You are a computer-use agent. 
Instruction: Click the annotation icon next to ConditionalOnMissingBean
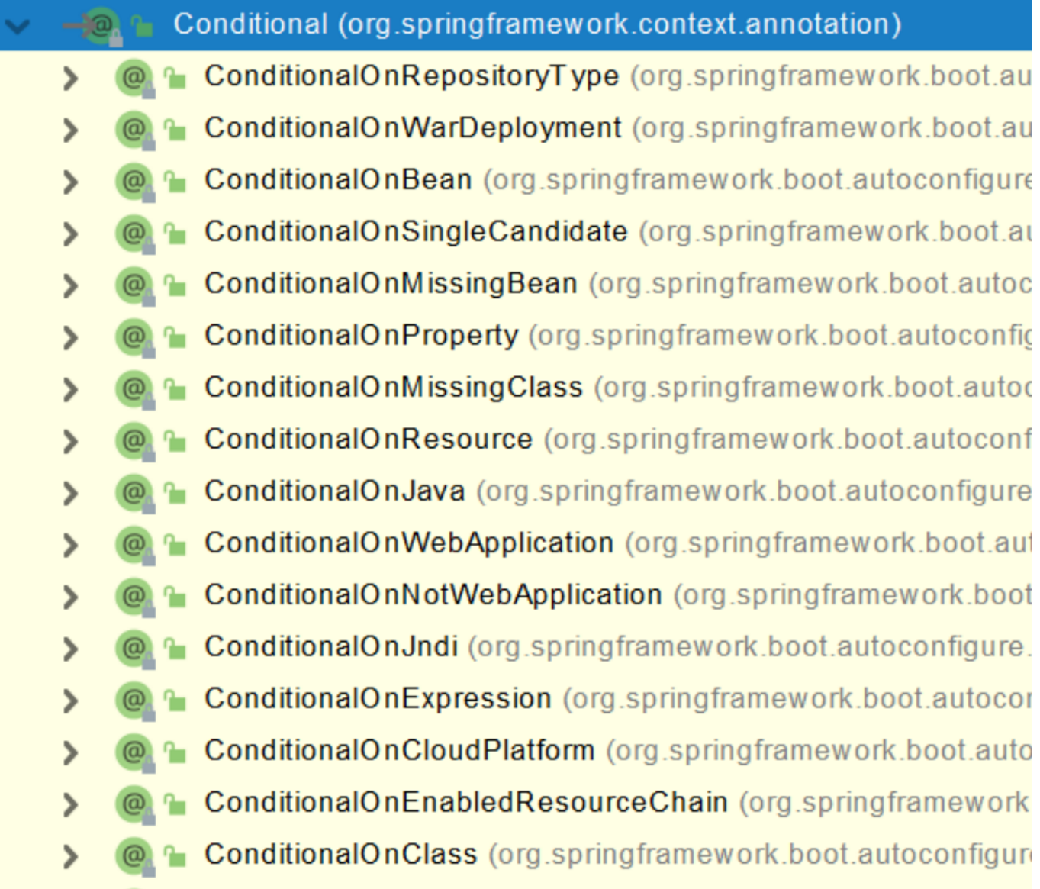(x=134, y=285)
